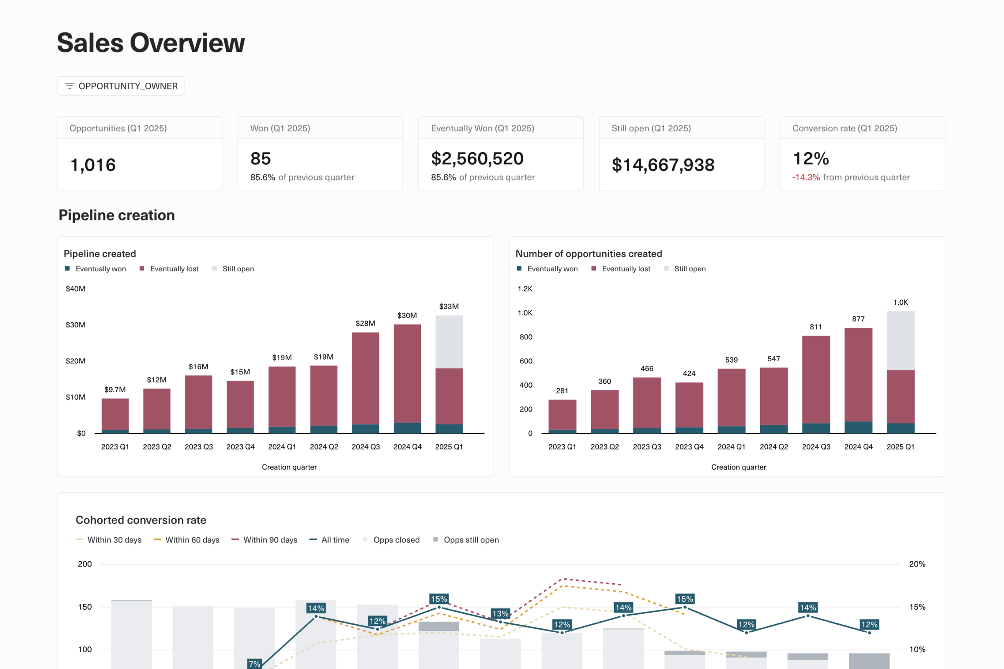Click the 2023 Q3 bar labeled 466
This screenshot has width=1004, height=669.
pos(647,405)
